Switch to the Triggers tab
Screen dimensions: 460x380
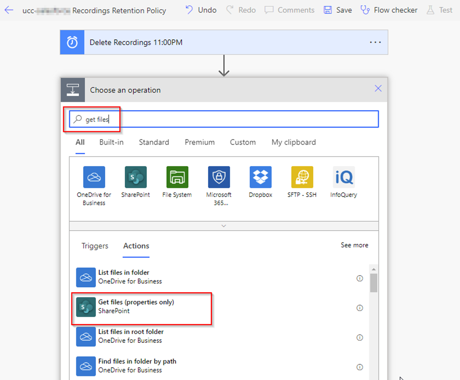(x=95, y=246)
